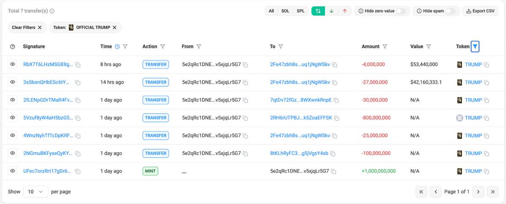Select the All transfers tab
This screenshot has height=204, width=506.
(x=272, y=11)
